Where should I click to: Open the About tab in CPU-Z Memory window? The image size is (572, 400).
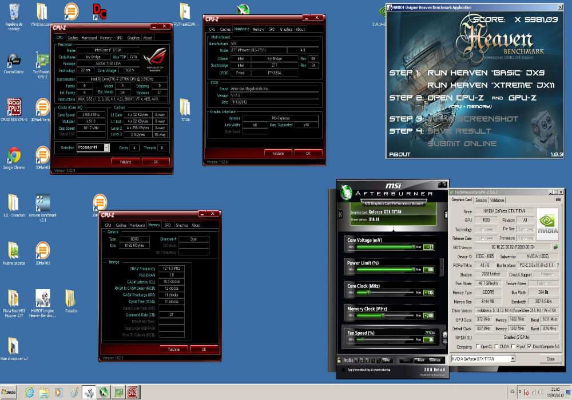(196, 225)
